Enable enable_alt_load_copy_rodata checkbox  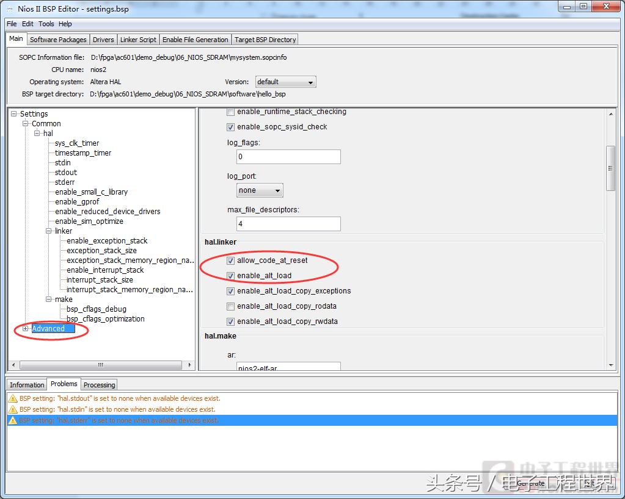(x=230, y=306)
